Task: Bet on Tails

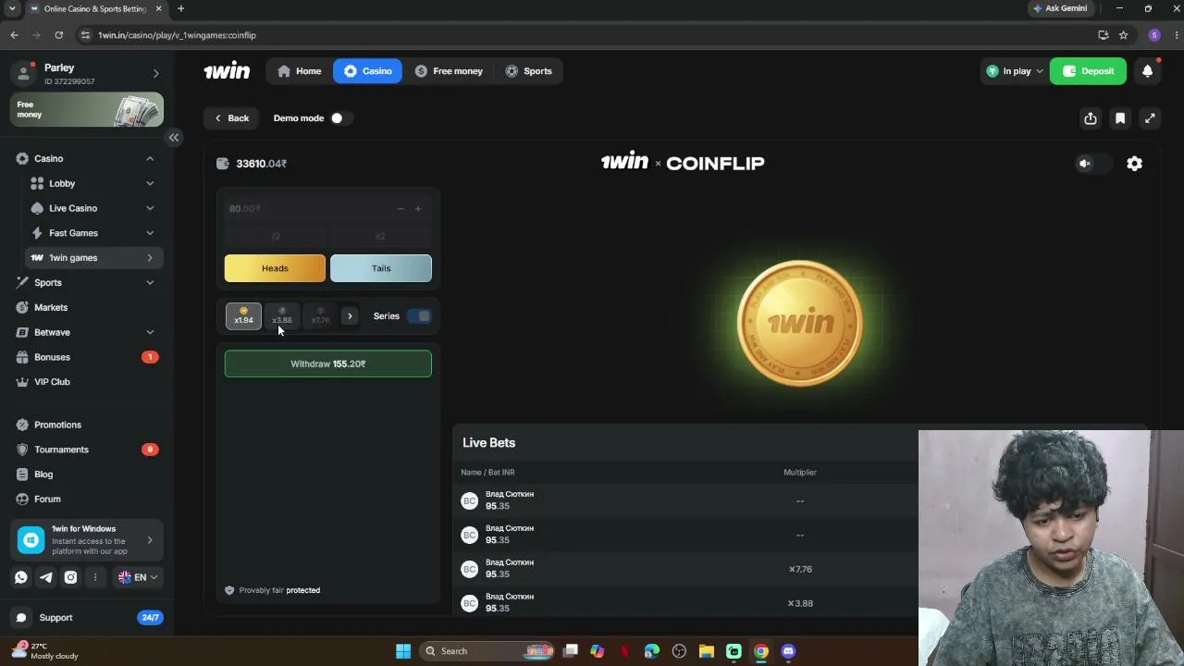Action: pyautogui.click(x=381, y=268)
